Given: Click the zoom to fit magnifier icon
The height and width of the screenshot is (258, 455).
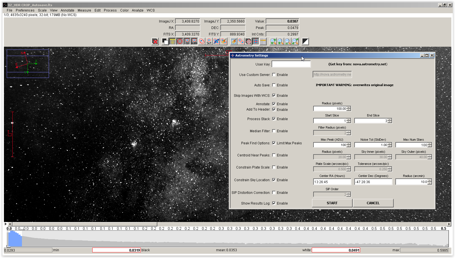Looking at the screenshot, I should (x=295, y=42).
